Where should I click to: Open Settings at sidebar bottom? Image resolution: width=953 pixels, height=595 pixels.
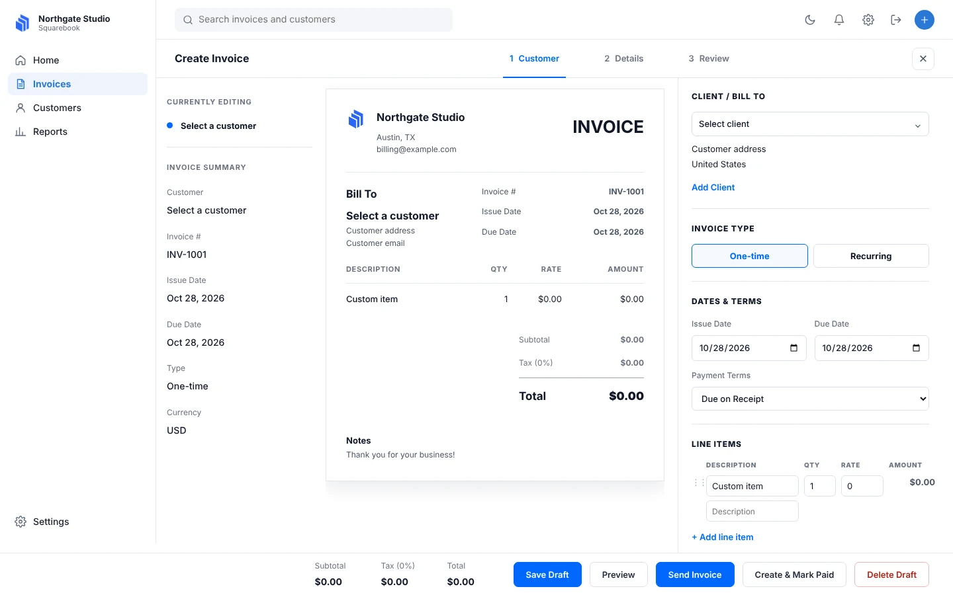coord(77,522)
